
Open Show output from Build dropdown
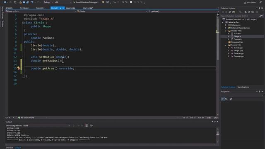click(x=46, y=125)
